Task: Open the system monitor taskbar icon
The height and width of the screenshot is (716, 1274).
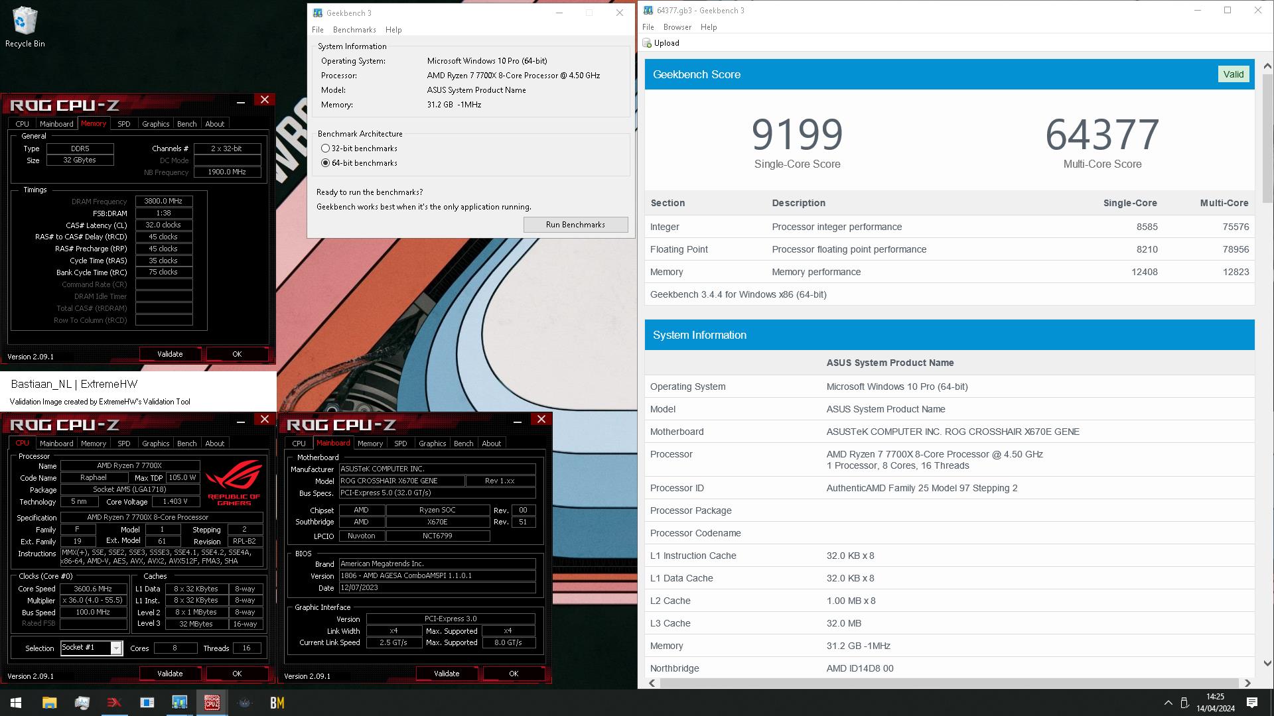Action: (82, 703)
